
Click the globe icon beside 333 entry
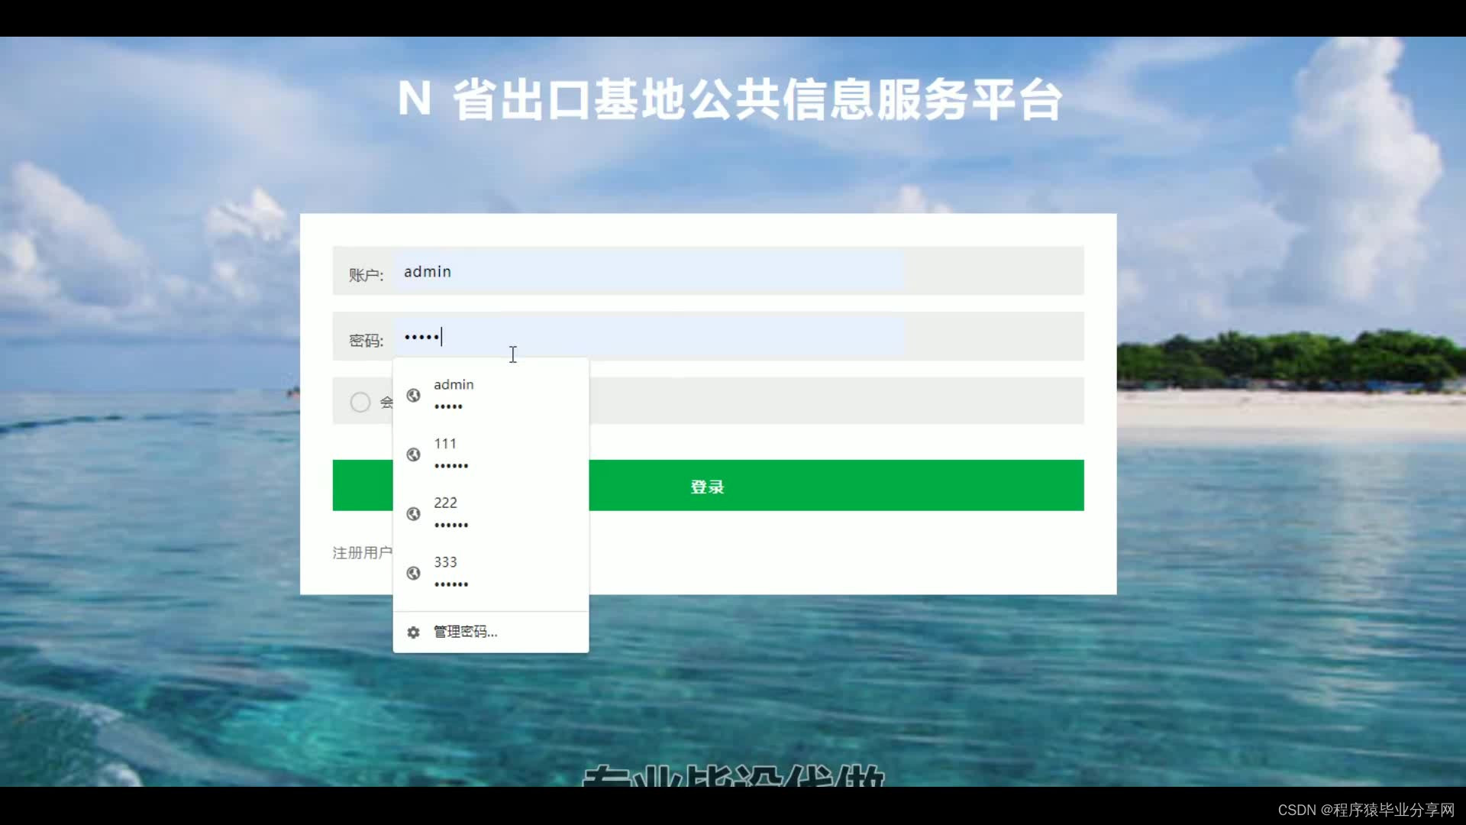[413, 573]
